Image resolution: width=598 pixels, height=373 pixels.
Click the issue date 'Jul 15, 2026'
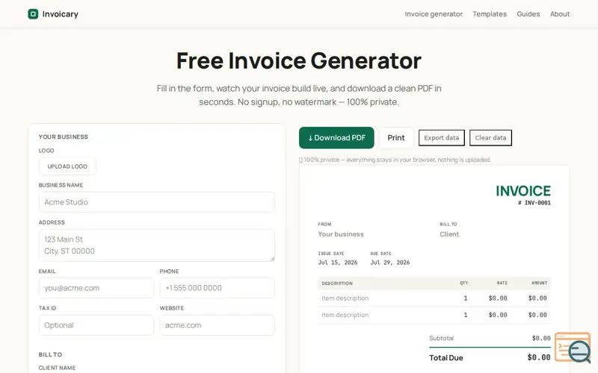click(x=338, y=263)
